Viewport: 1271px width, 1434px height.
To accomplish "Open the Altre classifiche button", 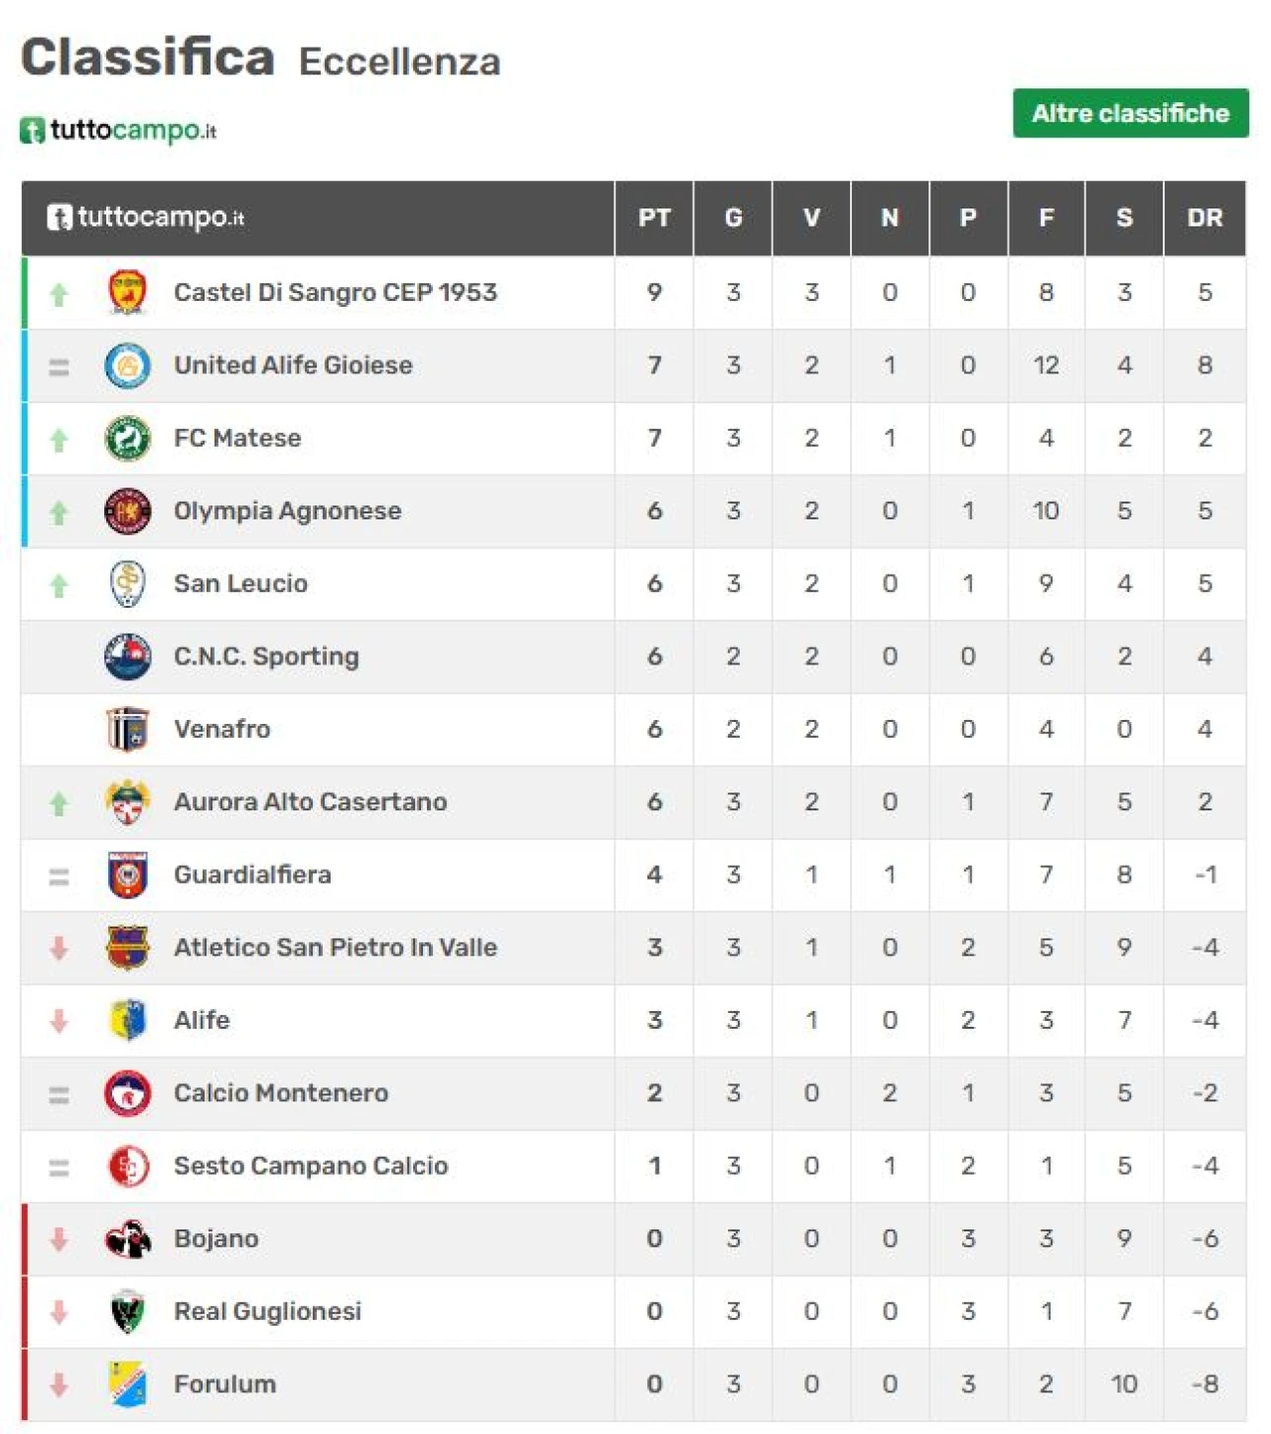I will click(1130, 113).
